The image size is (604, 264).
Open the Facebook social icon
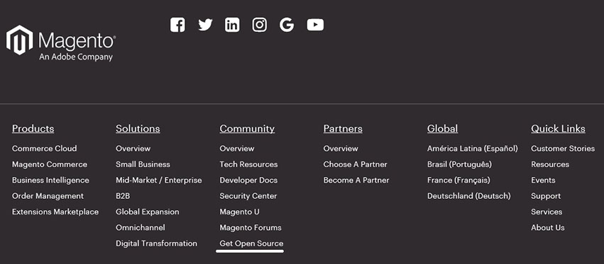[177, 25]
